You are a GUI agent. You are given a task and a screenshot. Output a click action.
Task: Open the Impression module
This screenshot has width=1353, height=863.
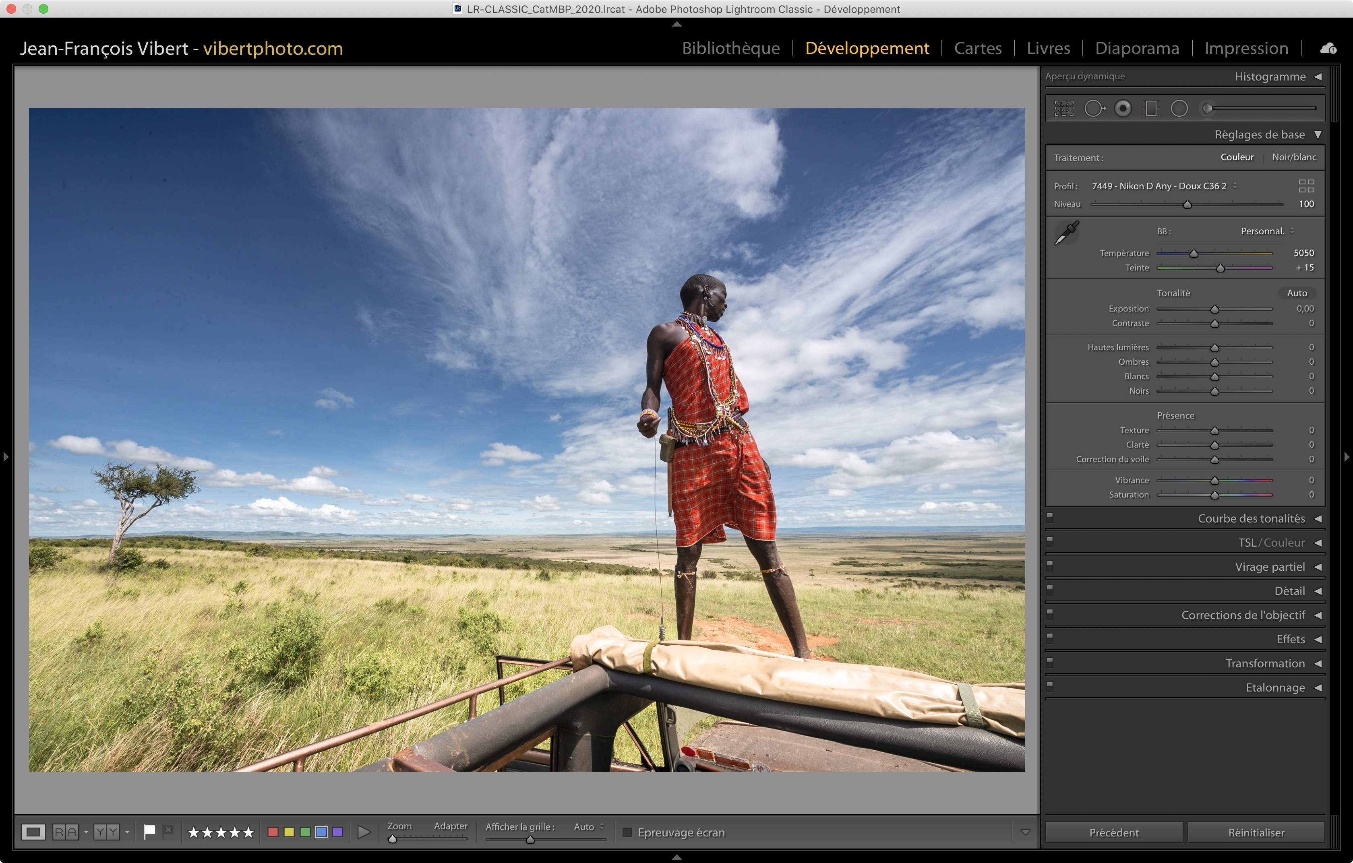click(x=1245, y=48)
